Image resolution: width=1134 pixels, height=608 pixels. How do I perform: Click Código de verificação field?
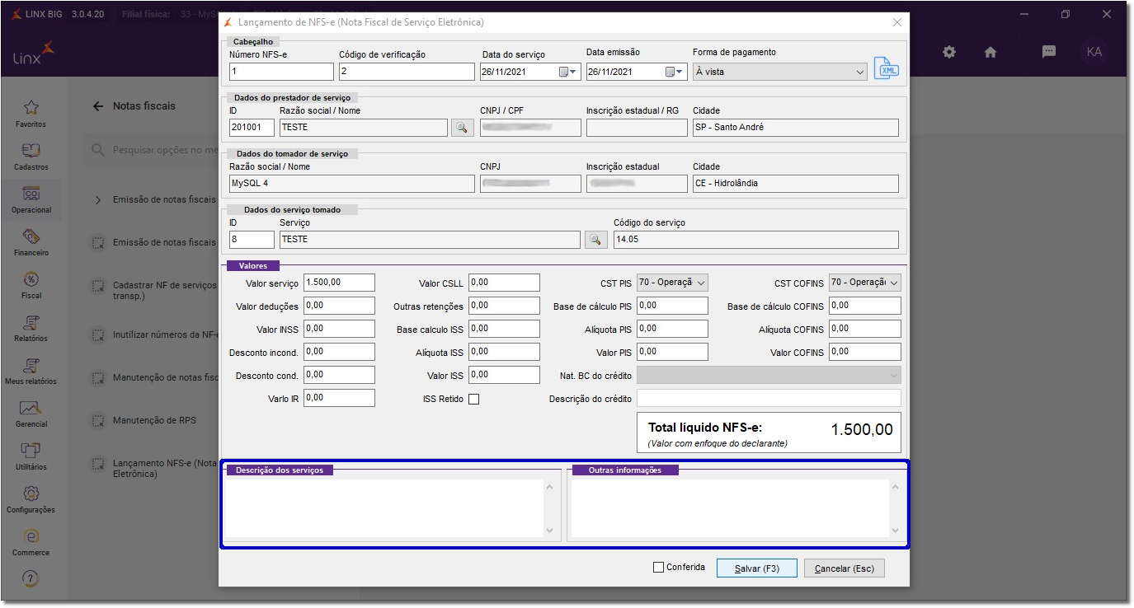(x=407, y=72)
